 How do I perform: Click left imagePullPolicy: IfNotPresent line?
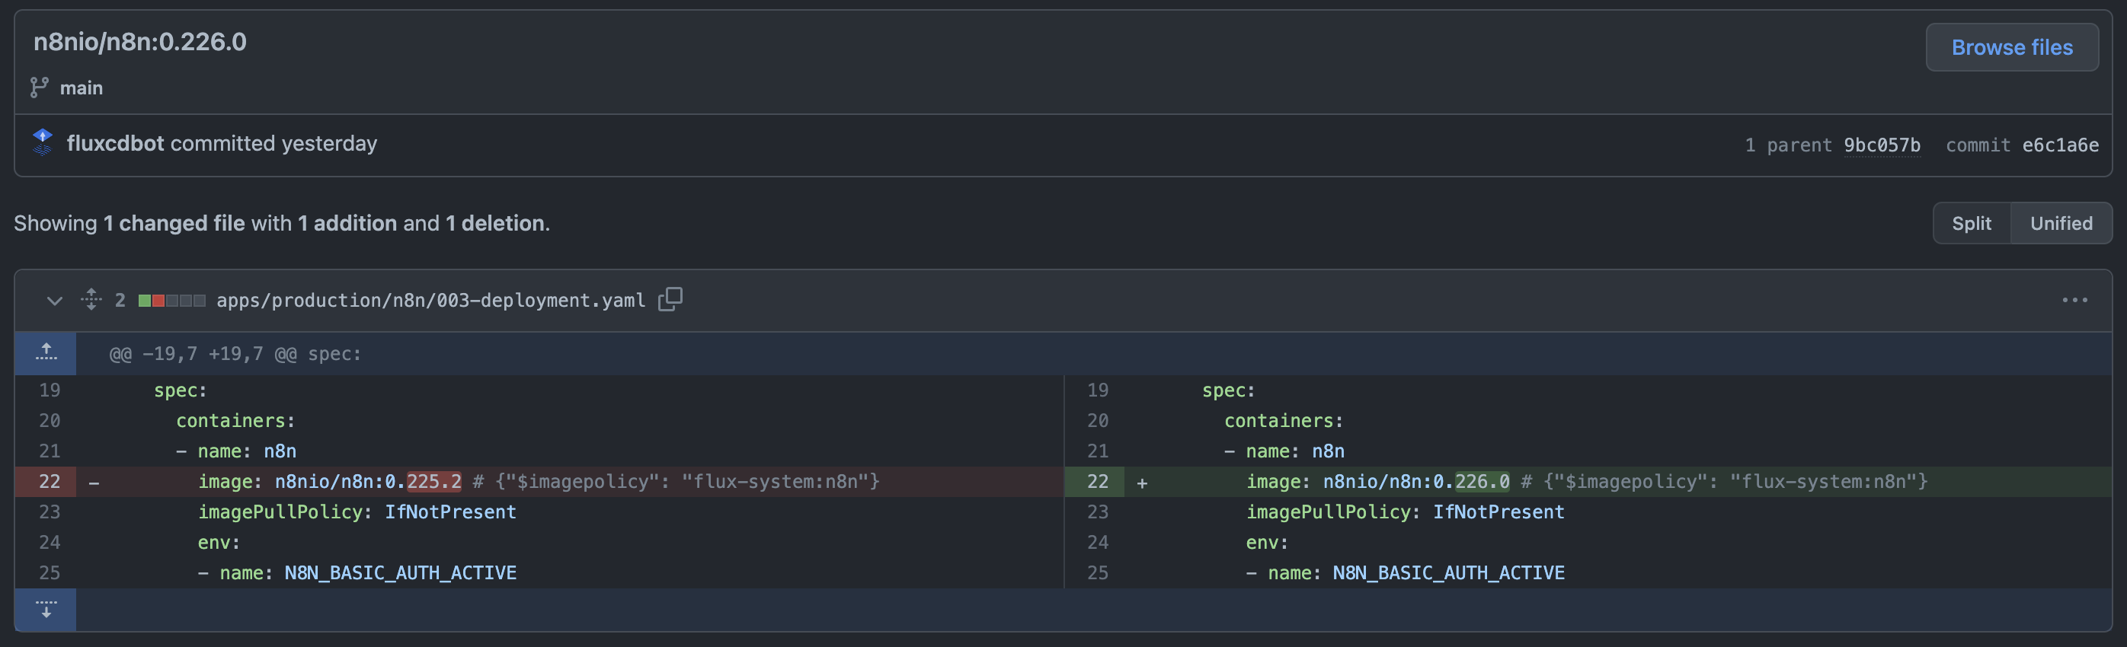click(x=357, y=512)
